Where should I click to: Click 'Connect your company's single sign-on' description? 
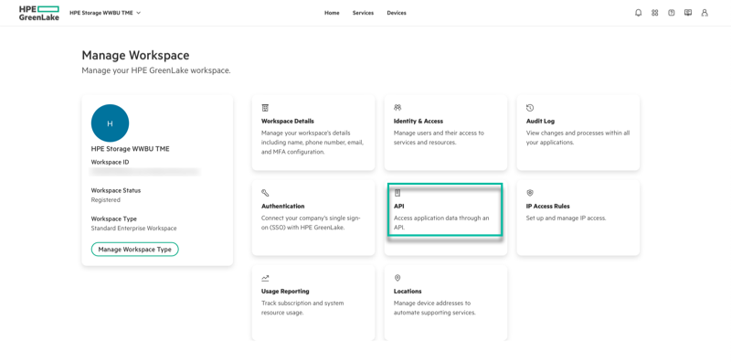point(311,223)
